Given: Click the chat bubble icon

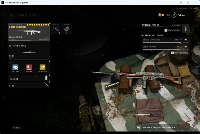Looking at the screenshot, I should tap(138, 127).
